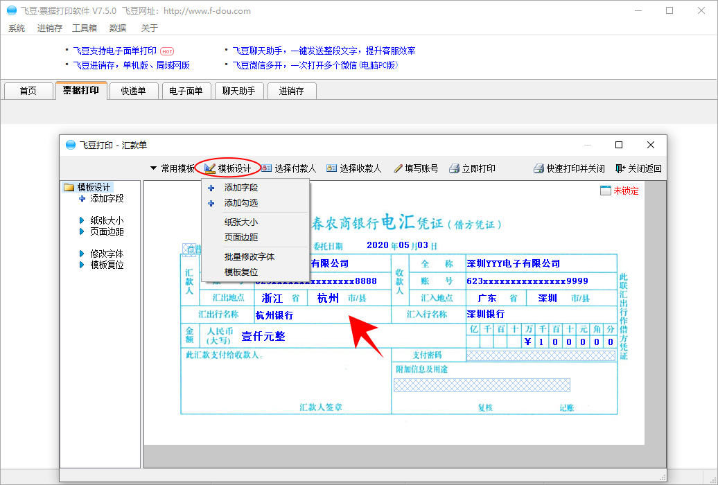718x485 pixels.
Task: Choose 页面边距 from the dropdown menu
Action: [256, 237]
